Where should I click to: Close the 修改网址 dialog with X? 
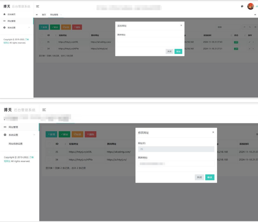[213, 132]
